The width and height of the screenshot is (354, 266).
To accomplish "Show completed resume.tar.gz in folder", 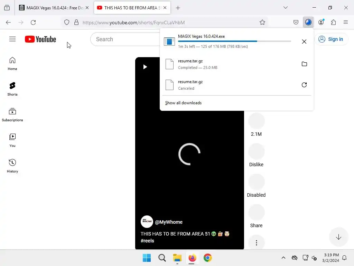I will pyautogui.click(x=304, y=64).
